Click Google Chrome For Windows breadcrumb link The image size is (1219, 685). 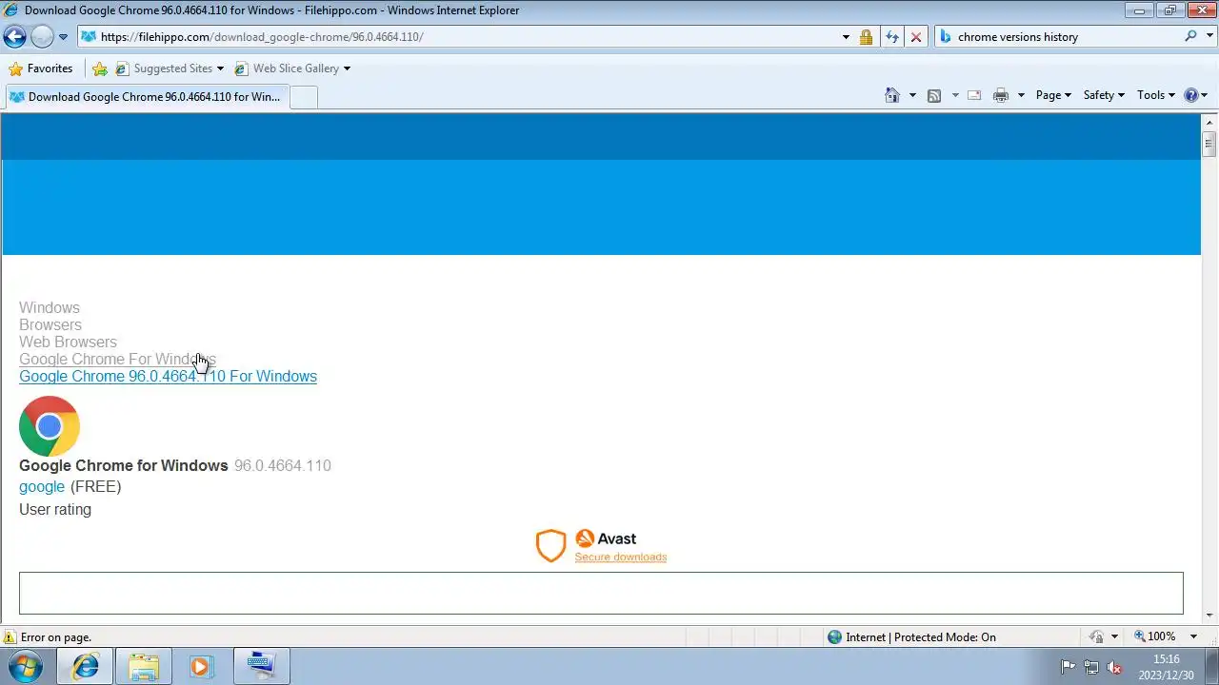(117, 359)
